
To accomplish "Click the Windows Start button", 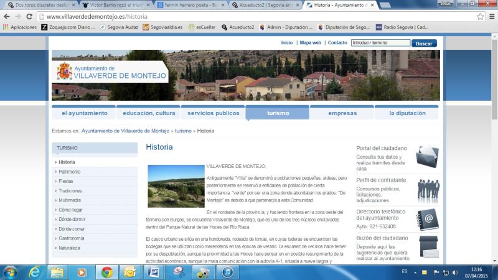I will coord(11,272).
